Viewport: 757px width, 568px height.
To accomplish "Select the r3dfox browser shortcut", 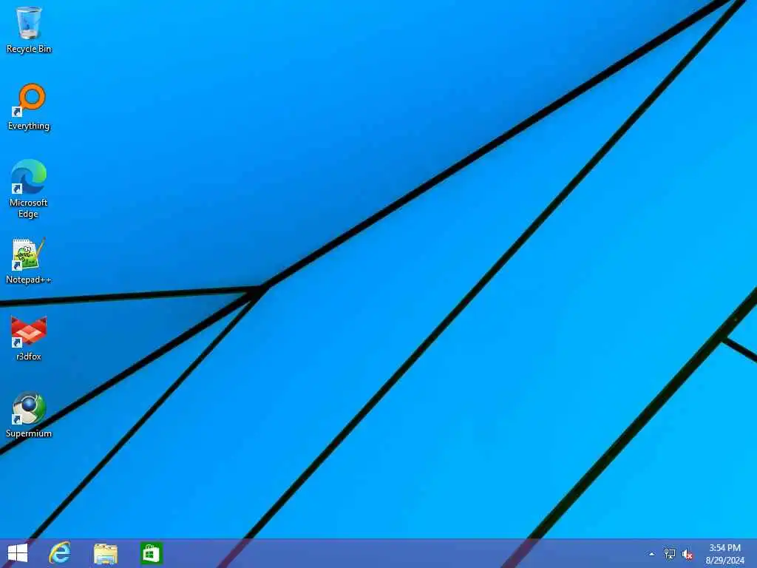I will (29, 338).
